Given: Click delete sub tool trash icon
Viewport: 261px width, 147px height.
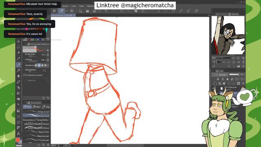Looking at the screenshot, I should tap(48, 145).
